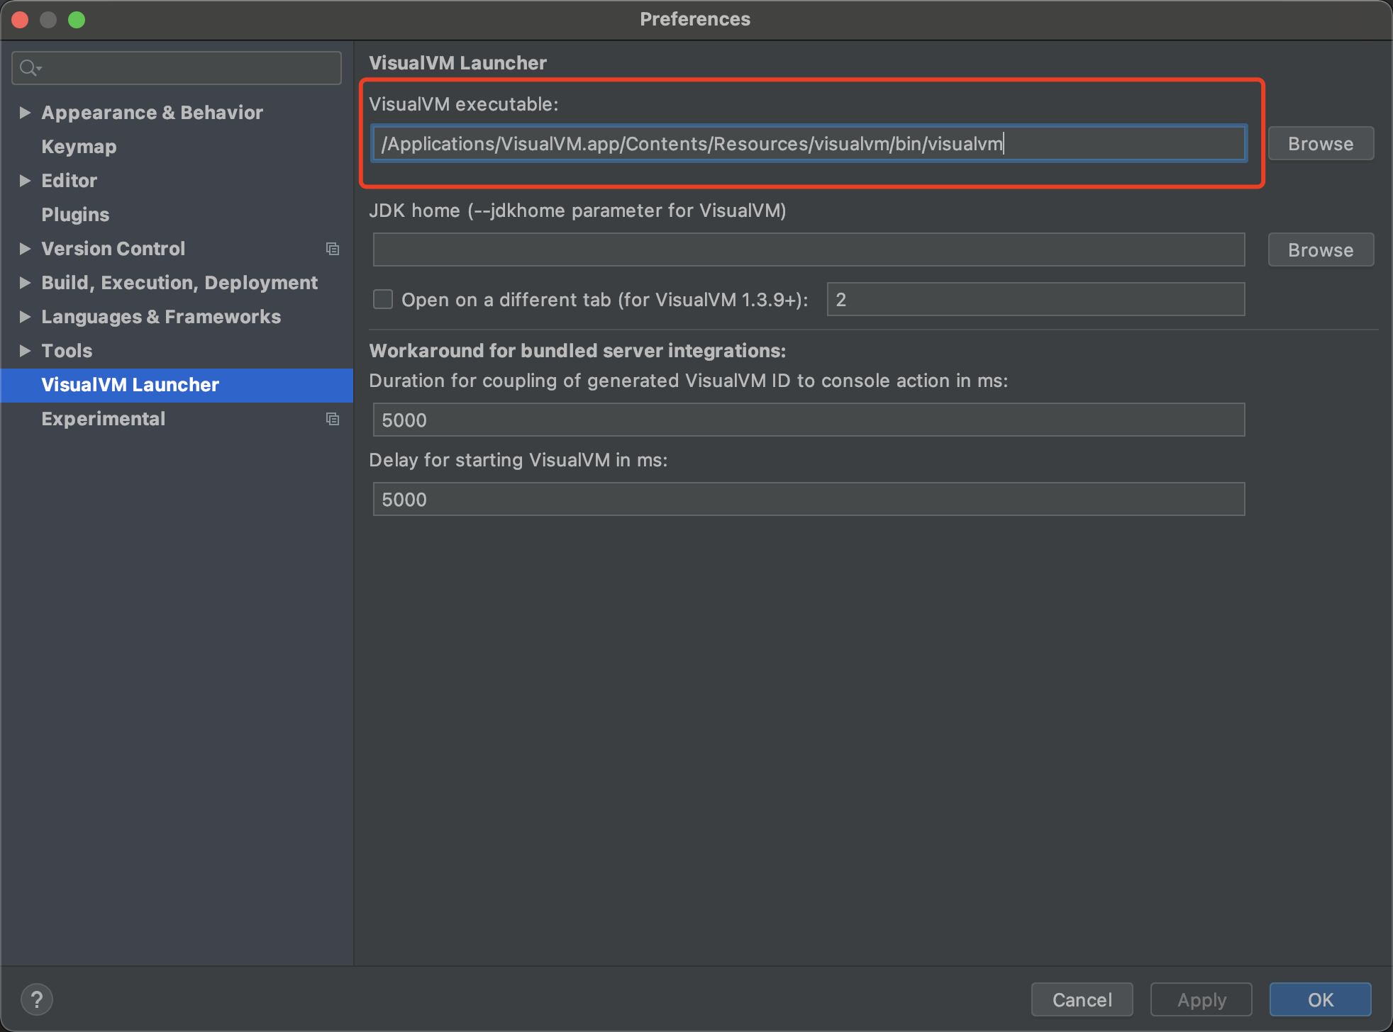This screenshot has height=1032, width=1393.
Task: Cancel the Preferences dialog
Action: pyautogui.click(x=1082, y=999)
